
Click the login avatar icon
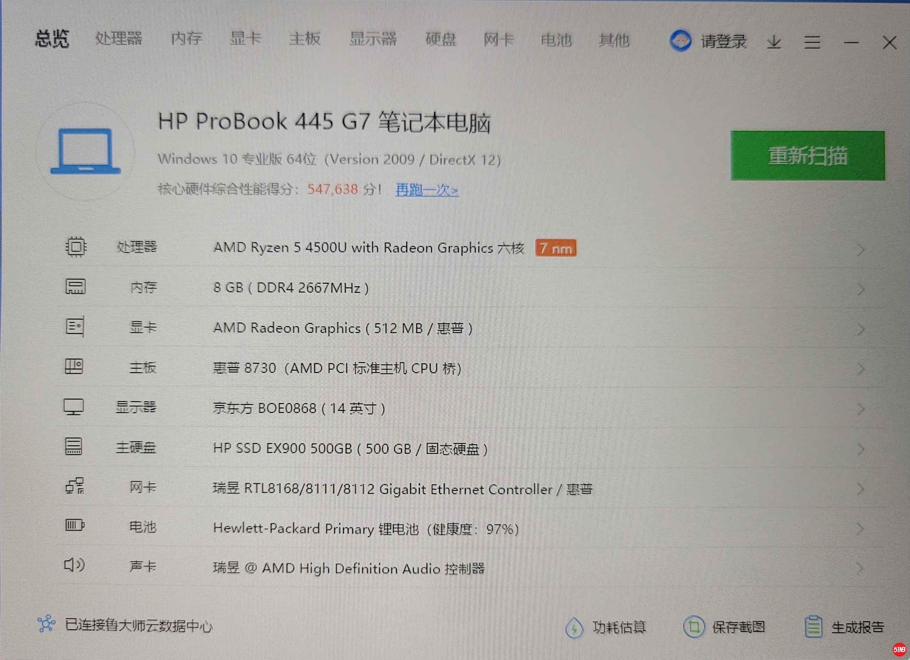681,41
